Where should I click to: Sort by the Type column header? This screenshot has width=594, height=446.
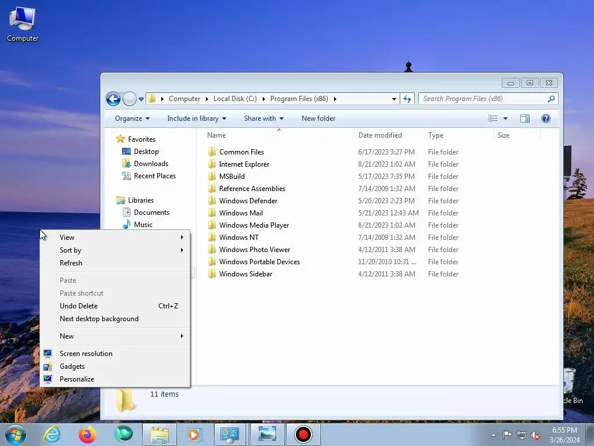point(435,135)
